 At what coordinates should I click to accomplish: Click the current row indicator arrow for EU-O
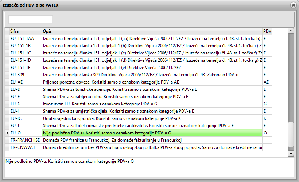click(7, 133)
